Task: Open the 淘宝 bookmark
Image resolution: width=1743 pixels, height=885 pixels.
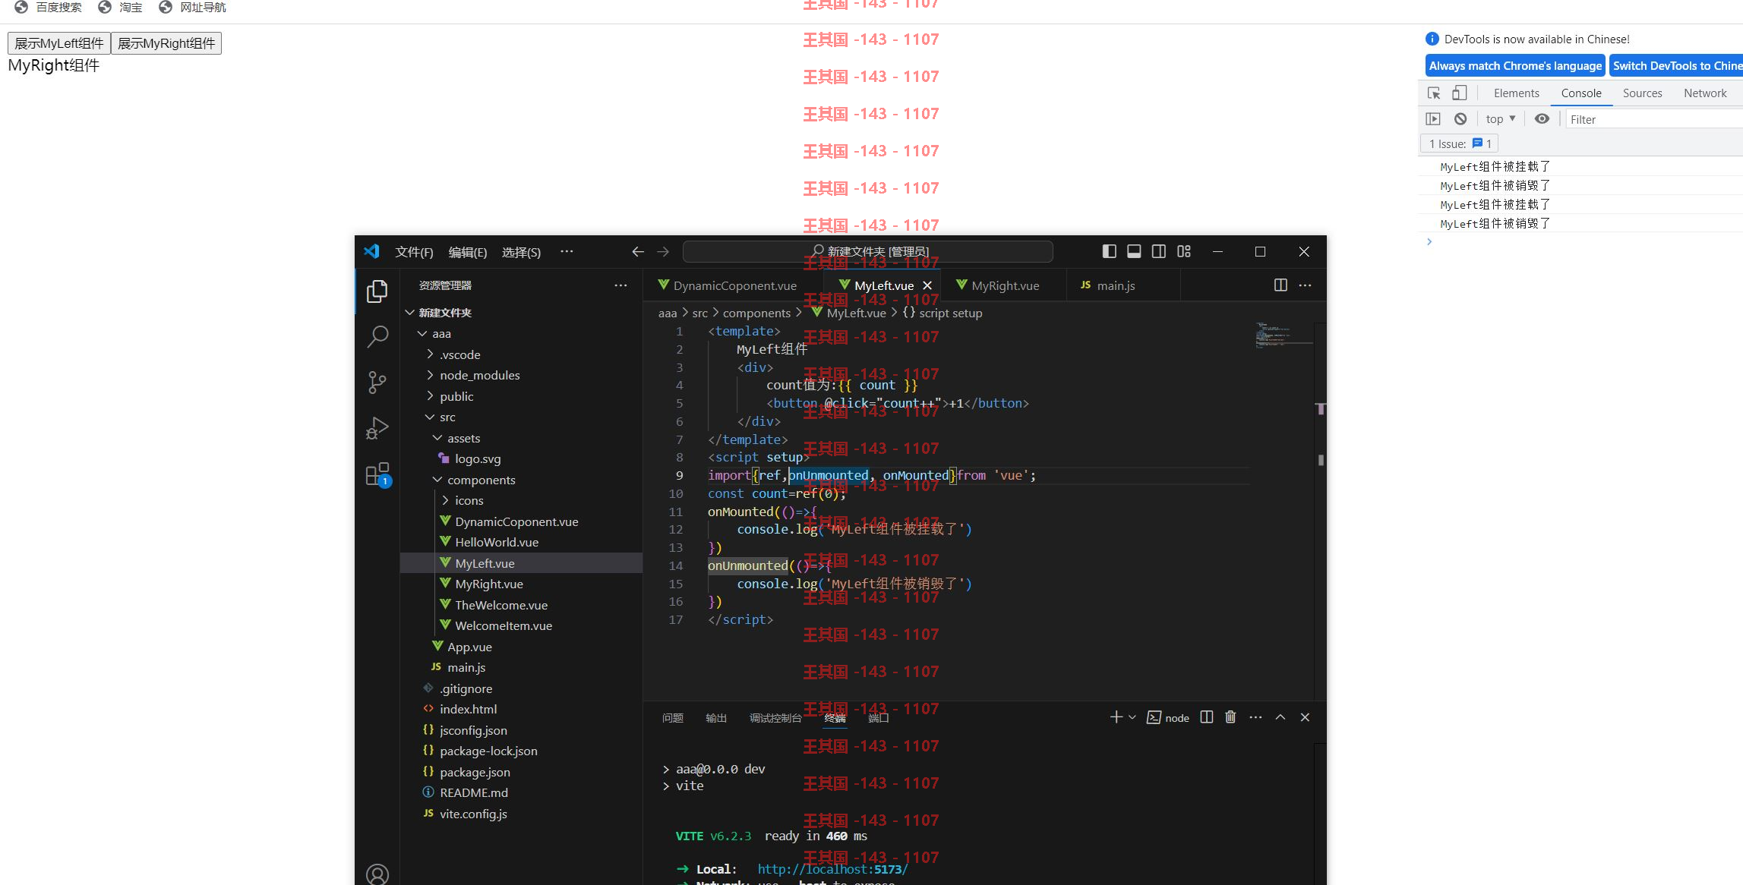Action: coord(121,7)
